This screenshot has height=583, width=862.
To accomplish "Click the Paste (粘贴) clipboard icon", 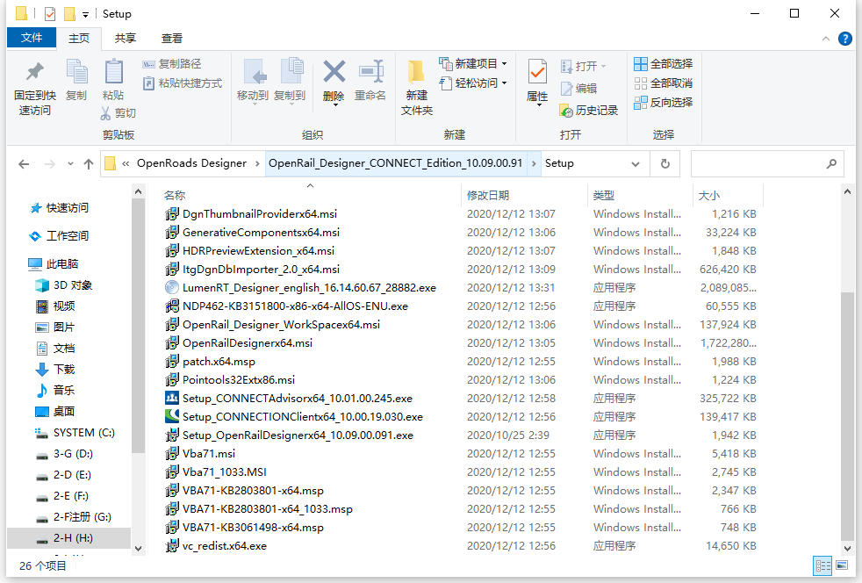I will pos(114,72).
